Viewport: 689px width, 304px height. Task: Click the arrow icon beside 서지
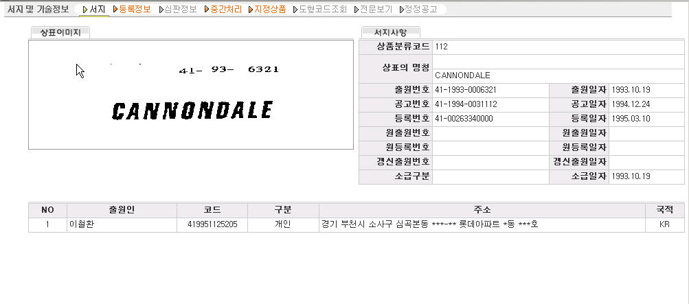click(85, 9)
